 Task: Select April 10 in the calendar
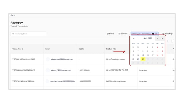click(153, 51)
